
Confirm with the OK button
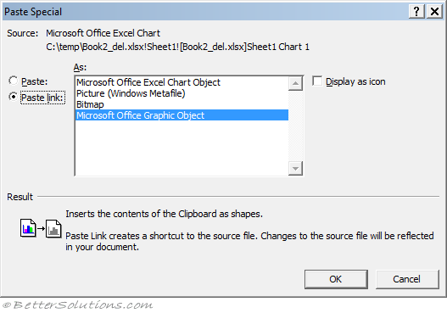336,279
